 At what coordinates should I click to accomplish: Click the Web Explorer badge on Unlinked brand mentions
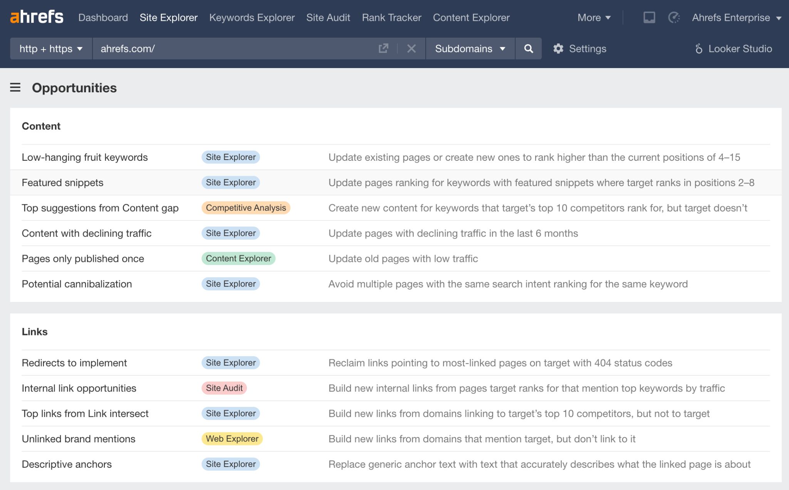pos(232,438)
